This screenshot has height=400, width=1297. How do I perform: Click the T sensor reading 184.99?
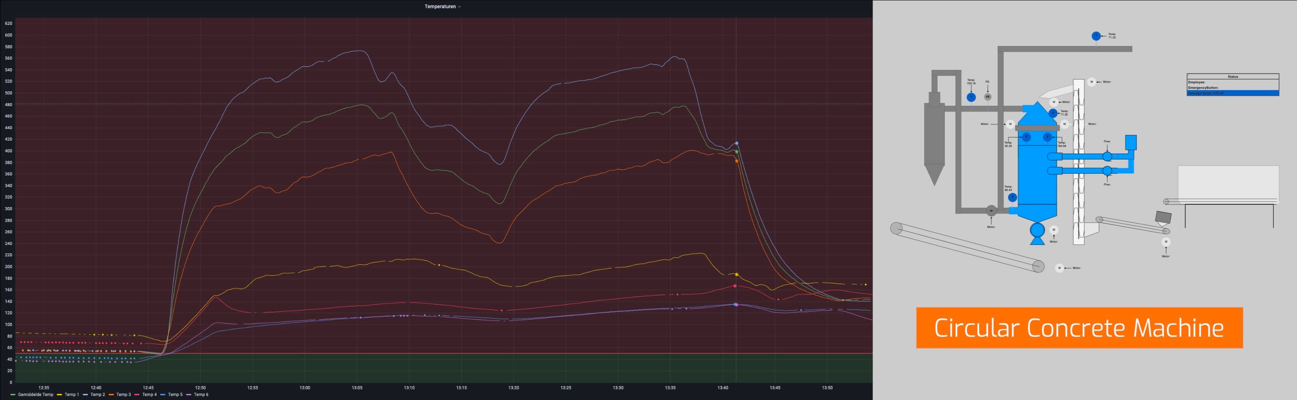(x=1048, y=137)
